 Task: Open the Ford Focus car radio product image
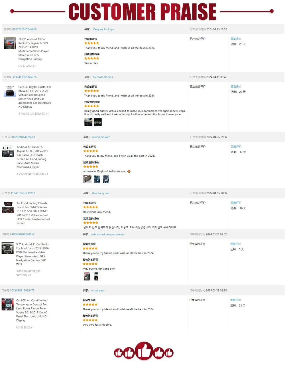(x=8, y=248)
